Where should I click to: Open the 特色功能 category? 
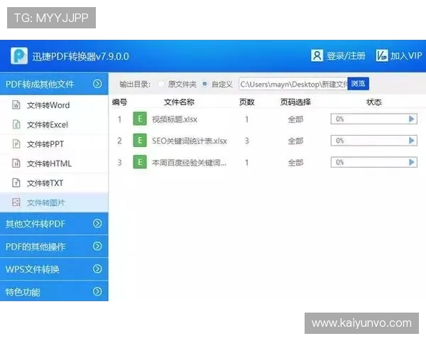pyautogui.click(x=55, y=291)
